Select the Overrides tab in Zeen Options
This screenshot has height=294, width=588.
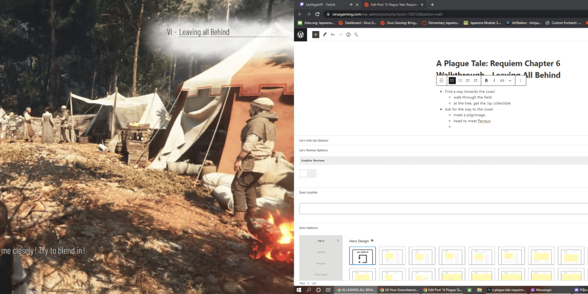pos(321,274)
